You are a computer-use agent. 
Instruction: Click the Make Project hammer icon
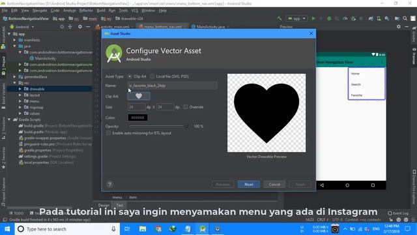tap(280, 18)
